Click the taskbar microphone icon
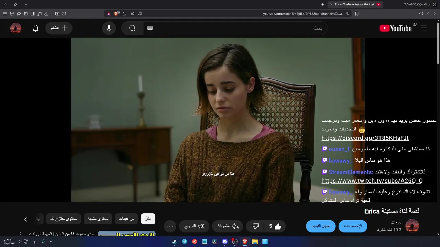The image size is (440, 247). click(43, 242)
